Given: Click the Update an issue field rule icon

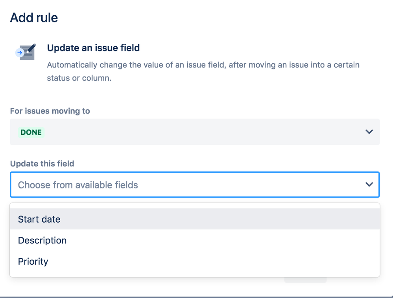Looking at the screenshot, I should point(26,52).
